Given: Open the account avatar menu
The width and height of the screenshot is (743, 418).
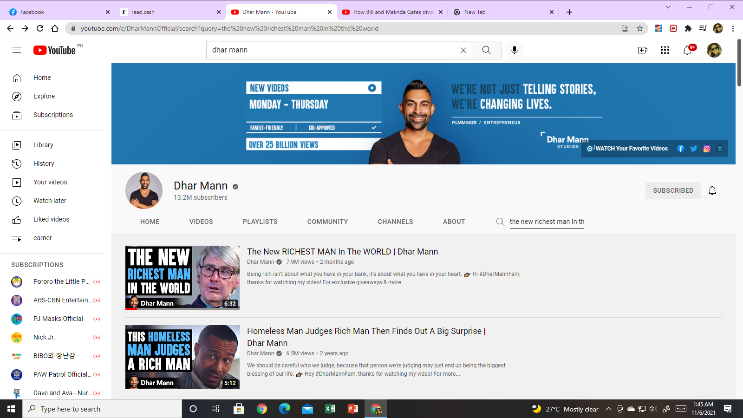Looking at the screenshot, I should pos(714,50).
